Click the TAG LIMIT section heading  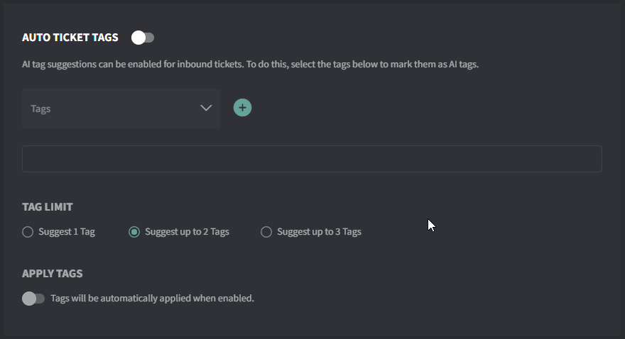pyautogui.click(x=48, y=207)
